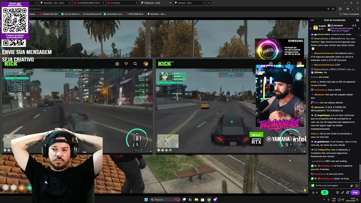
Task: Open Chrome from taskbar
Action: click(x=209, y=200)
